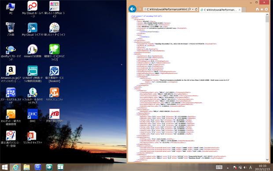Image resolution: width=273 pixels, height=171 pixels.
Task: Refresh the page in Internet Explorer
Action: 196,9
